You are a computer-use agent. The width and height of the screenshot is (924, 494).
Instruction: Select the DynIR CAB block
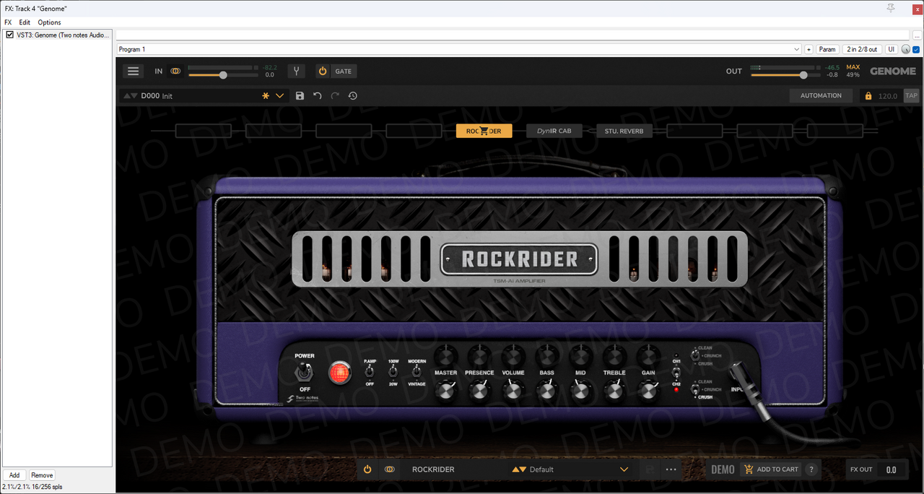point(554,131)
